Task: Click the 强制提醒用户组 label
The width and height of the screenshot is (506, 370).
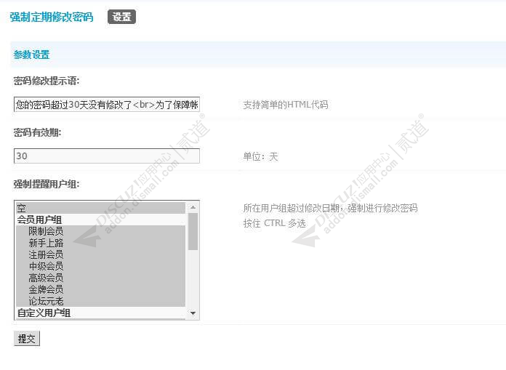Action: 47,184
